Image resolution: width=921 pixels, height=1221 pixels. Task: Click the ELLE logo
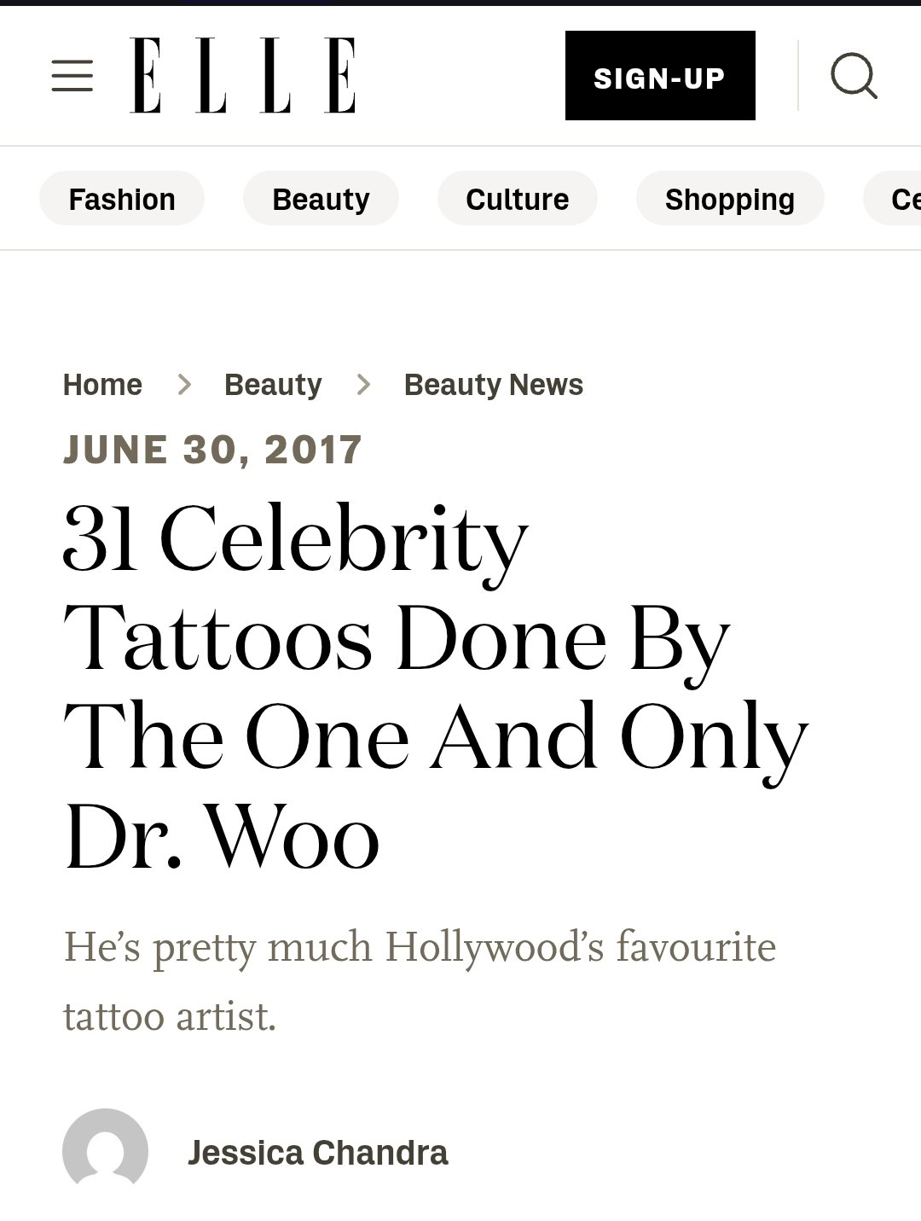[x=243, y=75]
